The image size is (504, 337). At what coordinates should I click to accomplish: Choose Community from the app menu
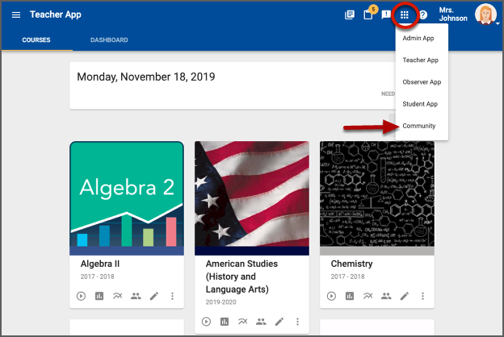pos(419,126)
